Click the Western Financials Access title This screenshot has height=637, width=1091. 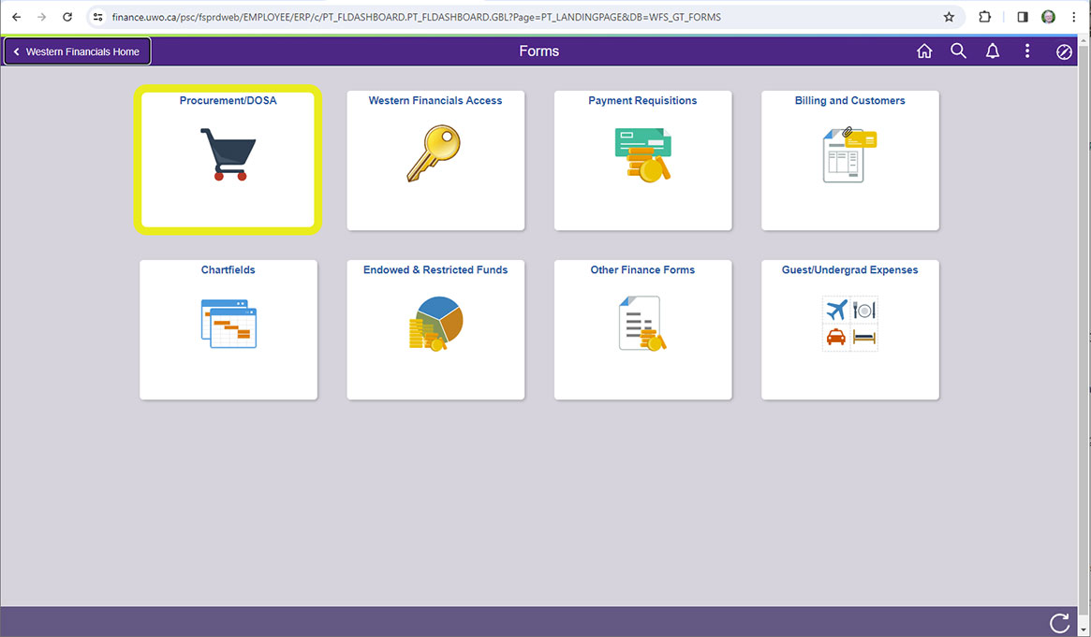[435, 101]
